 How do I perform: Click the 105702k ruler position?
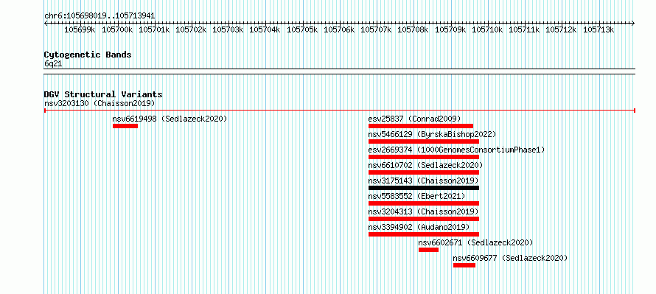pos(191,29)
